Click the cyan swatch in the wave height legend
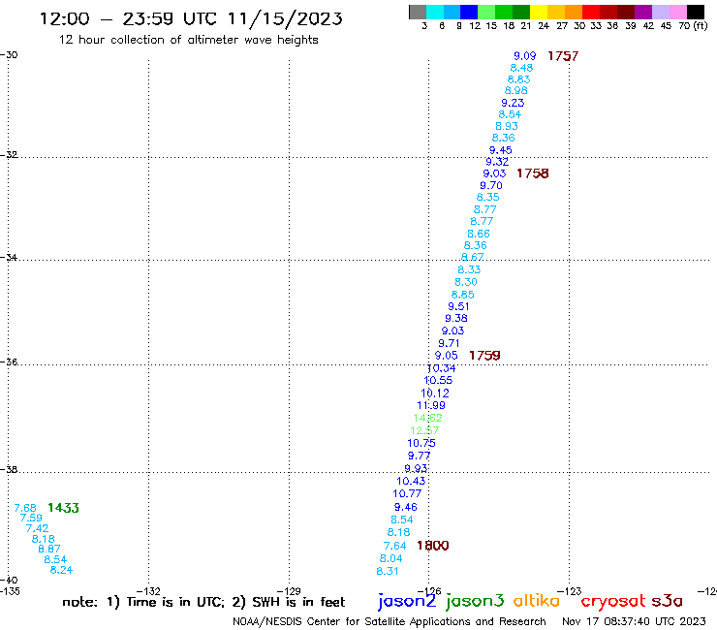 click(435, 12)
